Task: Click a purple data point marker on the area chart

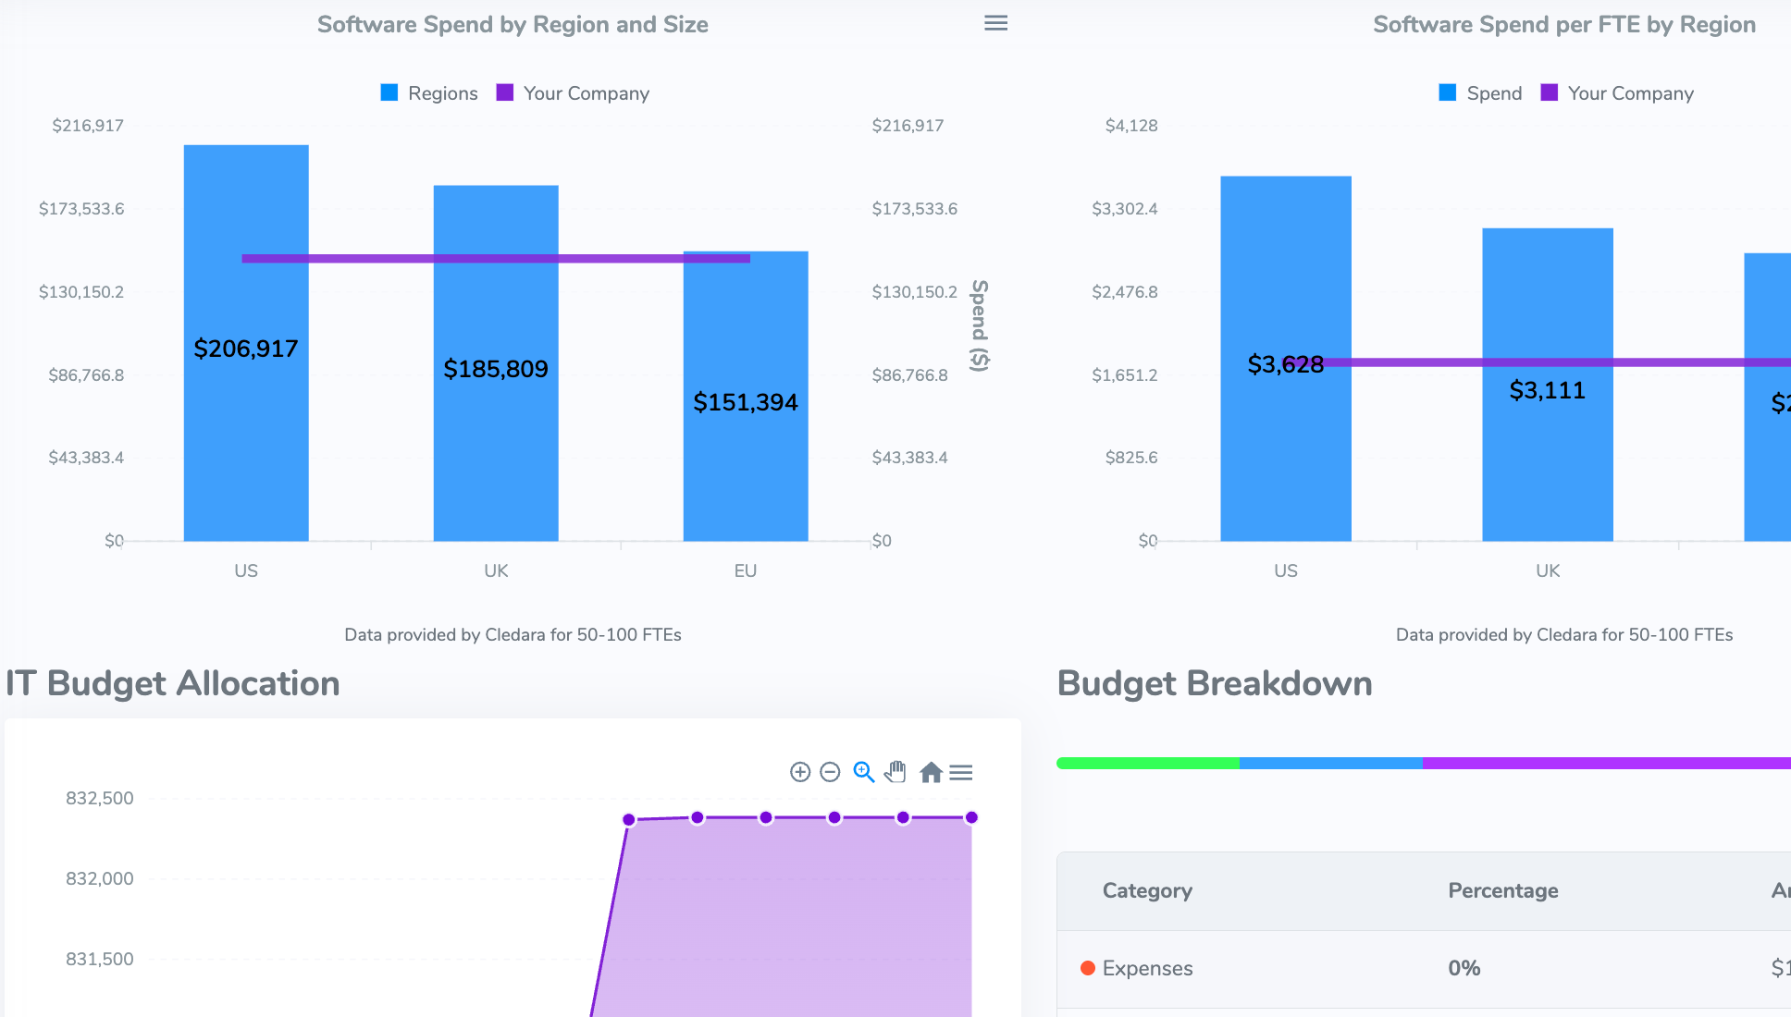Action: [765, 817]
